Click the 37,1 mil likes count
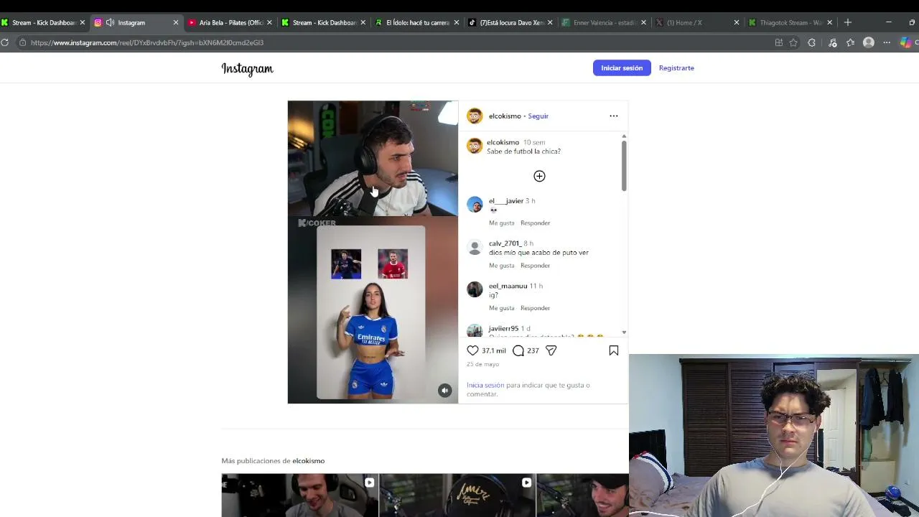The width and height of the screenshot is (919, 517). 494,350
